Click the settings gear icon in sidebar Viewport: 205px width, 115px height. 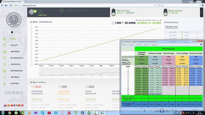4,77
